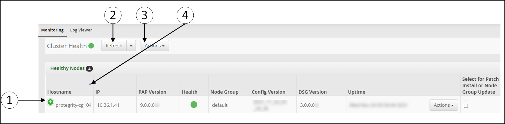The image size is (505, 124).
Task: Tick the patch install checkbox for protegrity-cg104
Action: pos(466,106)
